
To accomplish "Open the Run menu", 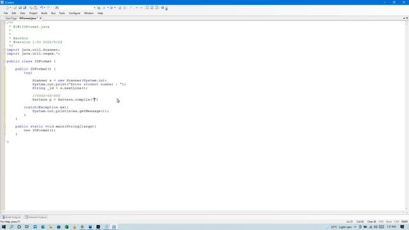I will click(53, 13).
